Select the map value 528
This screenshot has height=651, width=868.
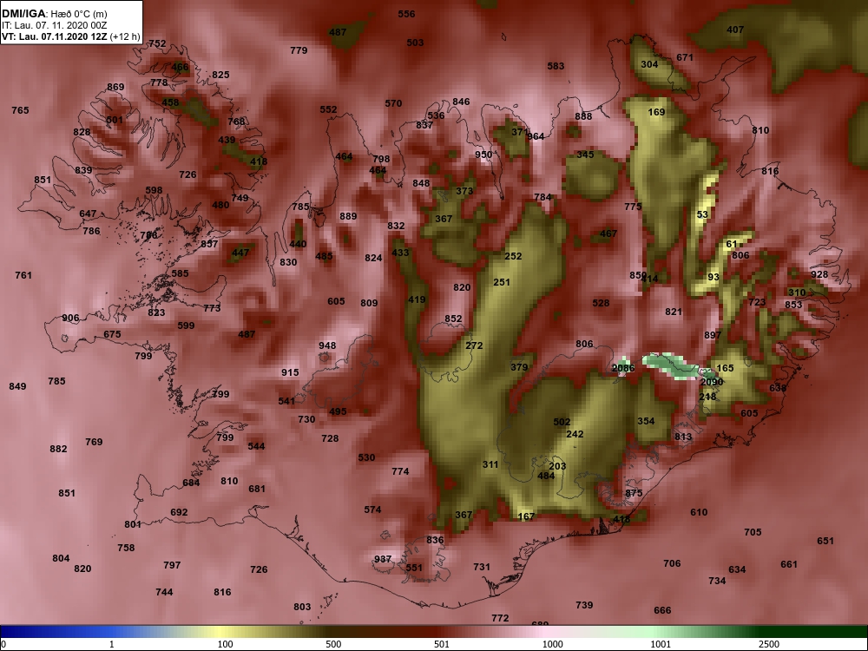pyautogui.click(x=601, y=303)
